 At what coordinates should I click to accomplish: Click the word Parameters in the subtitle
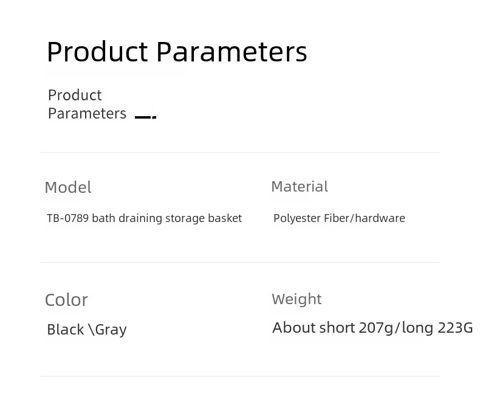tap(87, 113)
